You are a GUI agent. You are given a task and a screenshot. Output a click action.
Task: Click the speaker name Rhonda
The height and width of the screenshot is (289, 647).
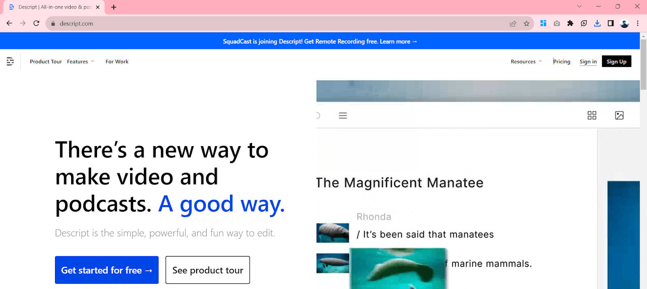pyautogui.click(x=374, y=217)
